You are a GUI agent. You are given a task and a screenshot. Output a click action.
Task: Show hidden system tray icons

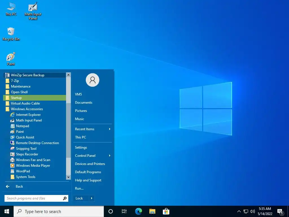pos(239,211)
